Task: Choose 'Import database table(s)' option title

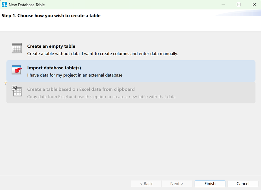Action: click(x=54, y=68)
